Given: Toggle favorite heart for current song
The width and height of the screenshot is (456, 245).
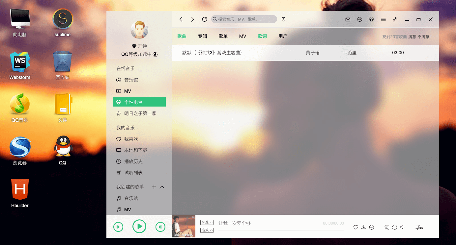Looking at the screenshot, I should click(x=356, y=227).
